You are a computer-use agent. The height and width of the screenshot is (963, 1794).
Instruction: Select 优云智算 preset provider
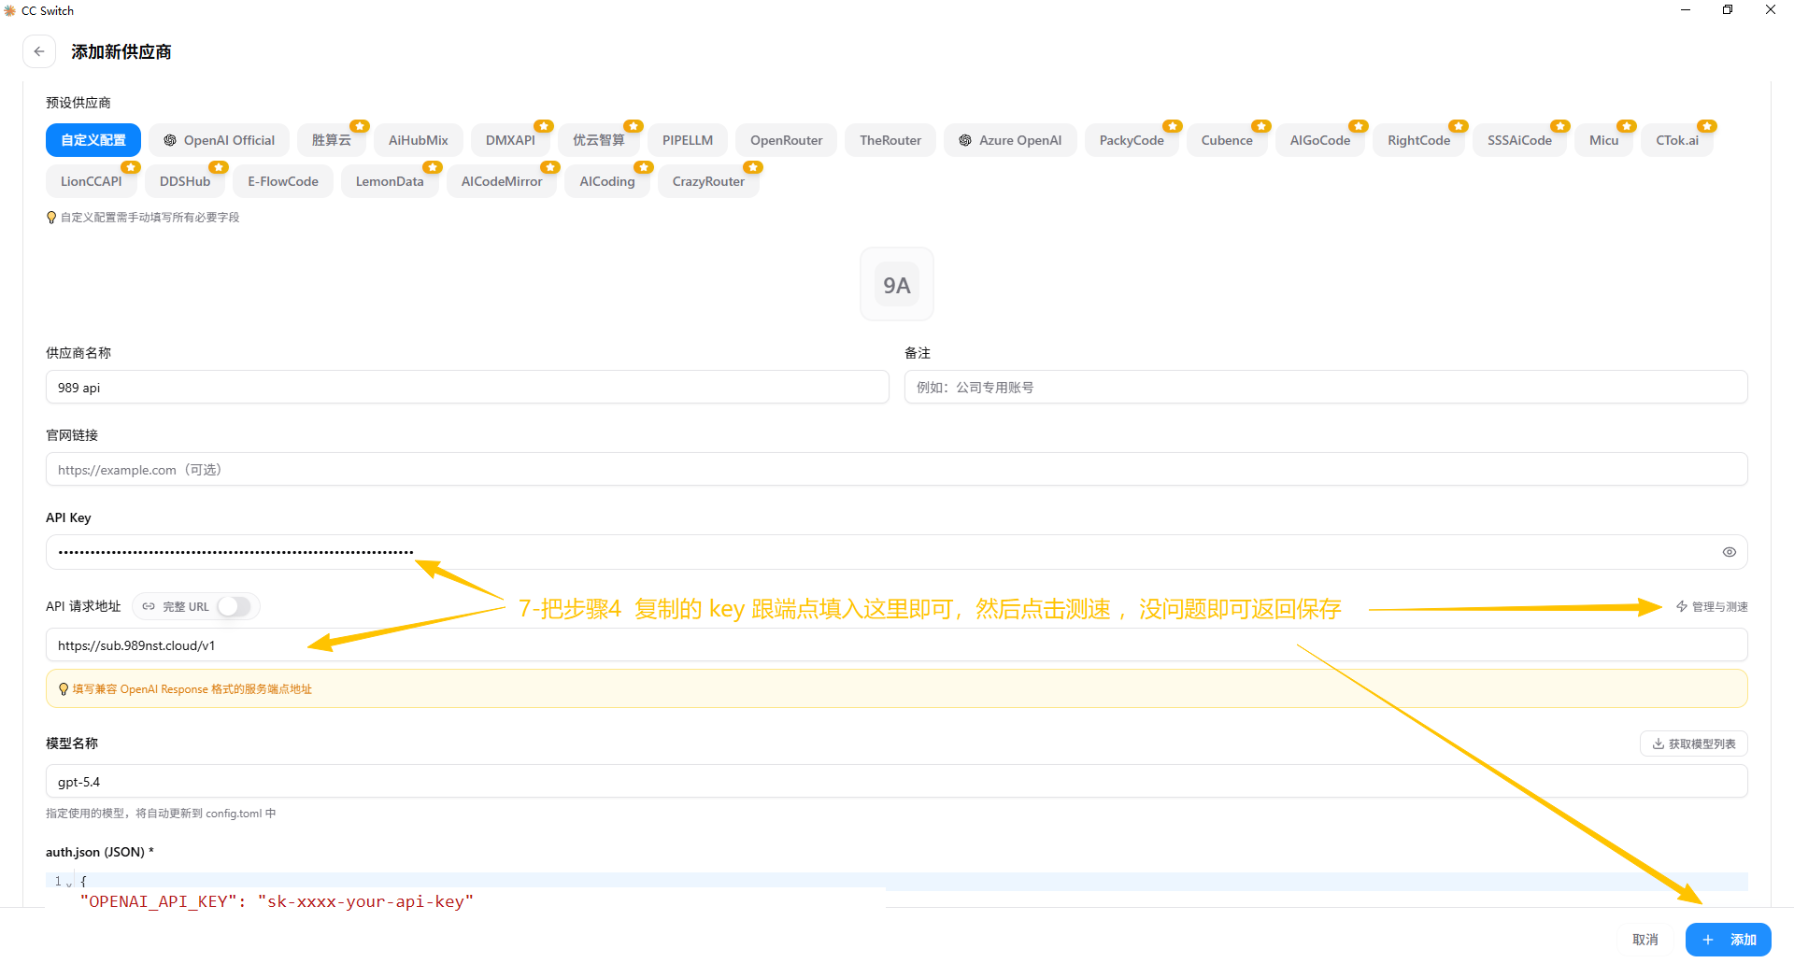click(599, 140)
